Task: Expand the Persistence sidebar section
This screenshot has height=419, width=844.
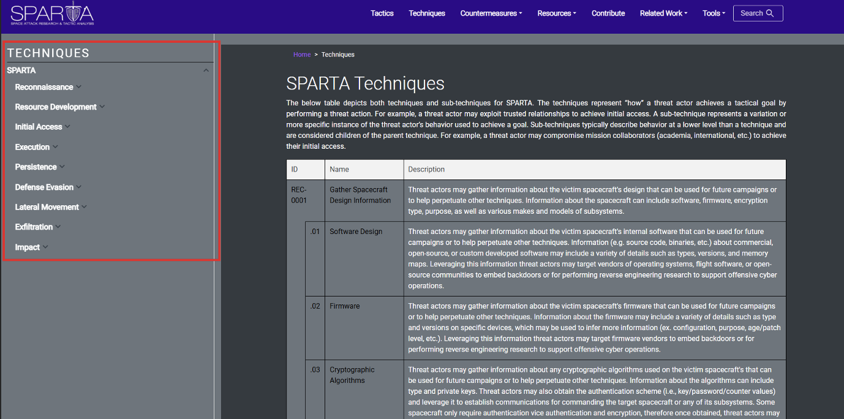Action: click(x=40, y=167)
